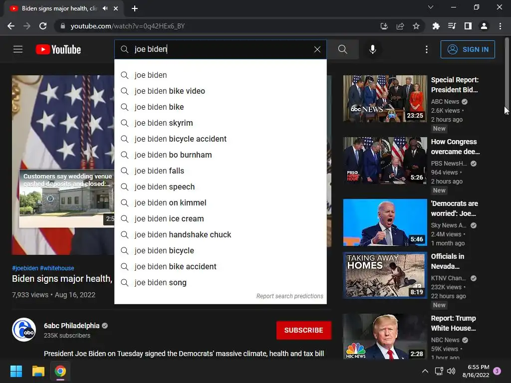Viewport: 511px width, 383px height.
Task: Open the YouTube hamburger guide menu
Action: click(18, 49)
